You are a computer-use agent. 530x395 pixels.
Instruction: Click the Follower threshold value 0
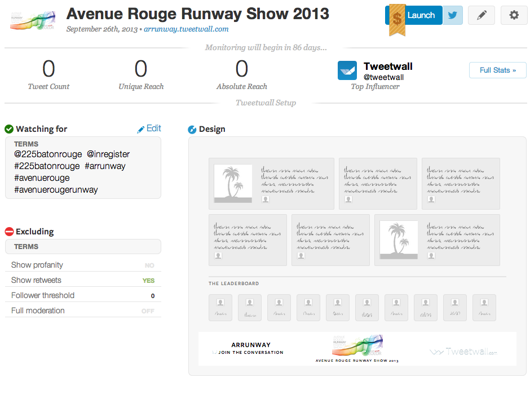tap(153, 296)
